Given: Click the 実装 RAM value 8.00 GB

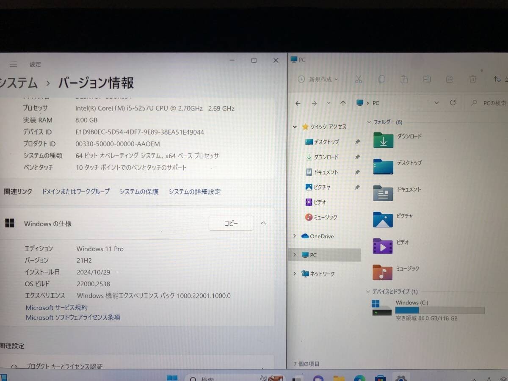Looking at the screenshot, I should pos(86,120).
